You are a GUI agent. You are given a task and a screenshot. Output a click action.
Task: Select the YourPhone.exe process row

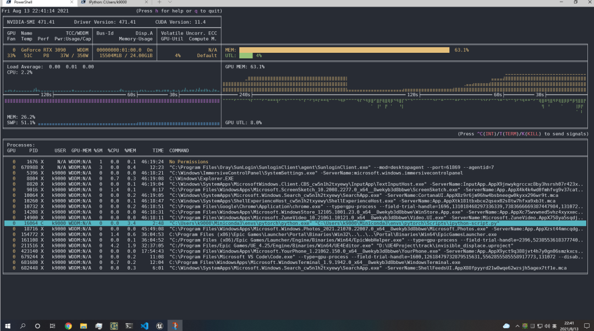point(295,251)
